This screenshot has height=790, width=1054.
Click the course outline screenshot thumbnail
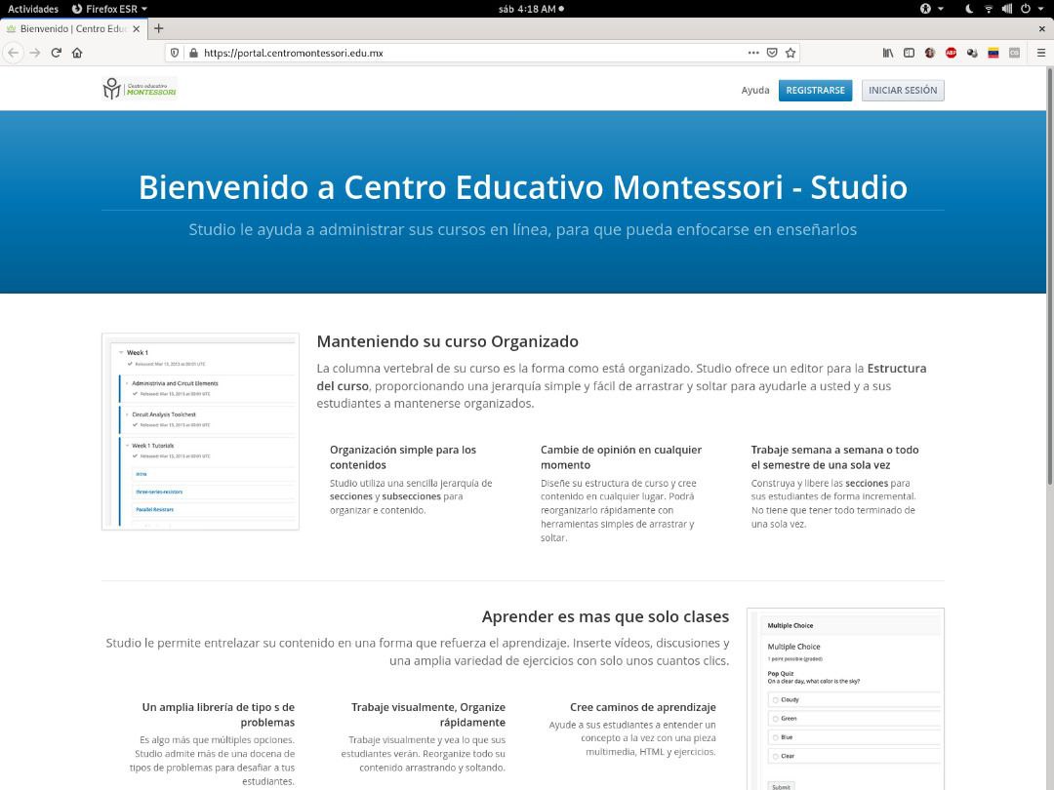pos(200,431)
